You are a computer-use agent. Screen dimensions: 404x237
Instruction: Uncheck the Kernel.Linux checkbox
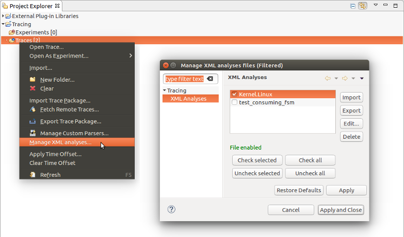(x=235, y=95)
